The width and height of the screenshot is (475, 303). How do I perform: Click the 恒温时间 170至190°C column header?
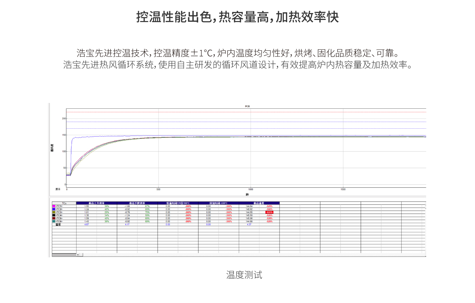(x=178, y=203)
